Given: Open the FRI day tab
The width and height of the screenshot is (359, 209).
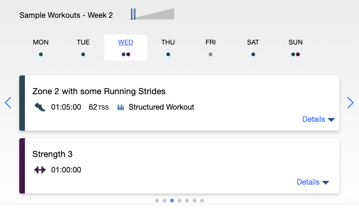Looking at the screenshot, I should click(211, 47).
